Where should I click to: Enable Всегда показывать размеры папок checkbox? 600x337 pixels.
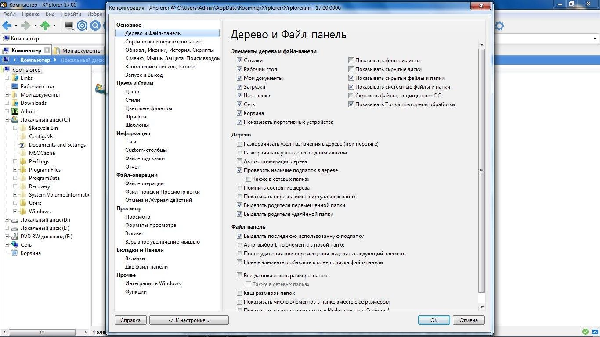pyautogui.click(x=239, y=276)
